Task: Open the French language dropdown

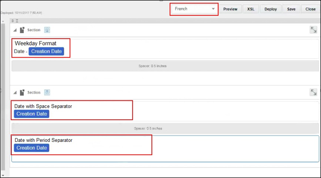Action: tap(194, 9)
